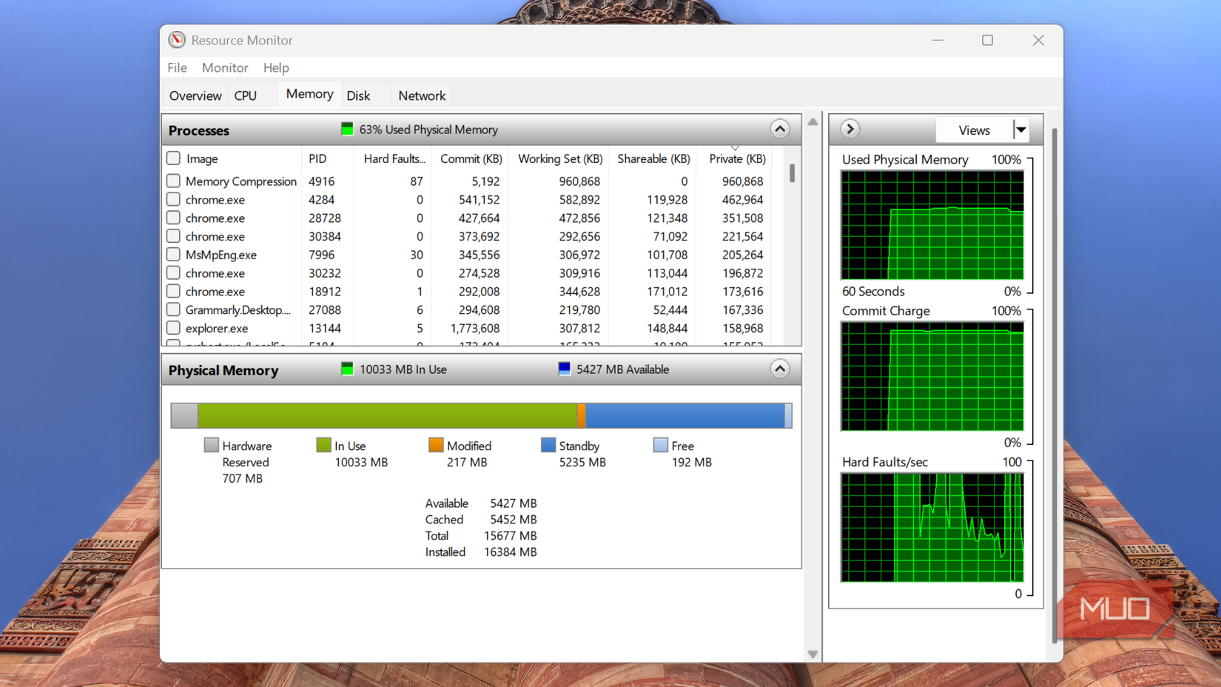This screenshot has height=687, width=1221.
Task: Check the chrome.exe PID 18912 checkbox
Action: 173,291
